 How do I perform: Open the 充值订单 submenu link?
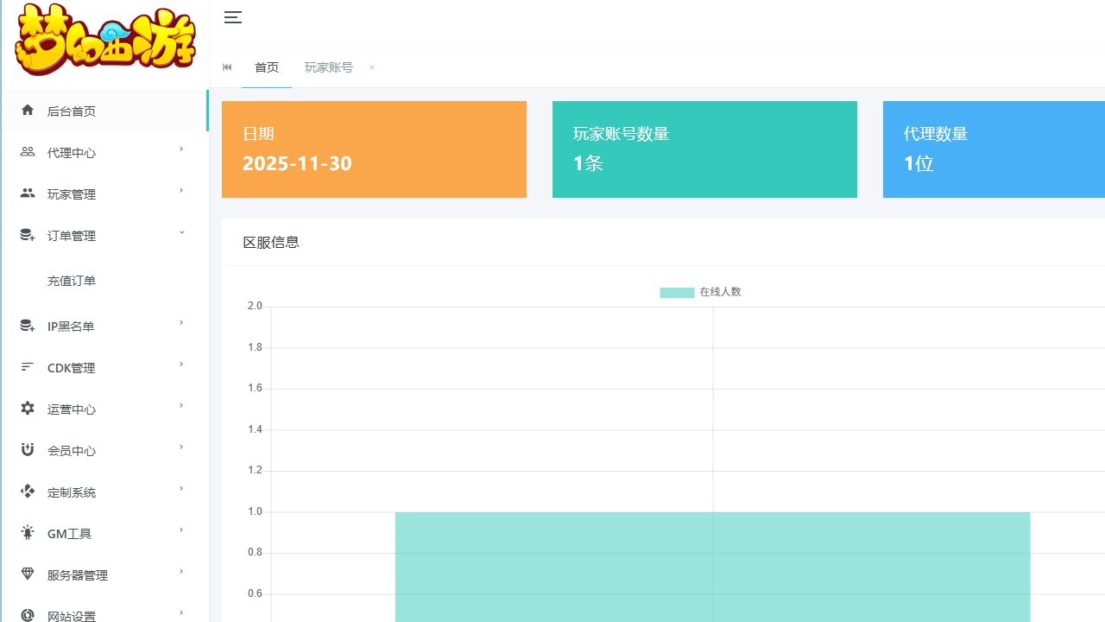(72, 281)
